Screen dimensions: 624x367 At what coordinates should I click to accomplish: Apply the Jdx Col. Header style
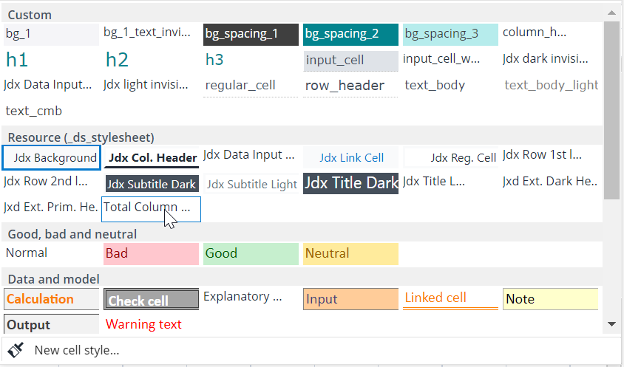152,158
